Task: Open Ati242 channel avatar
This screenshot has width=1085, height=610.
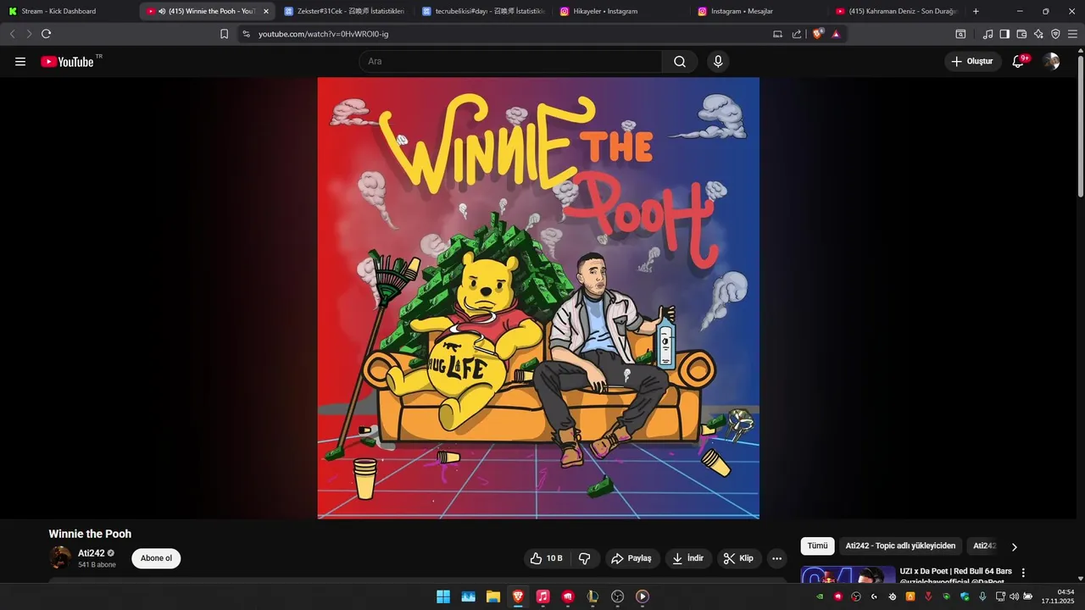Action: click(60, 557)
